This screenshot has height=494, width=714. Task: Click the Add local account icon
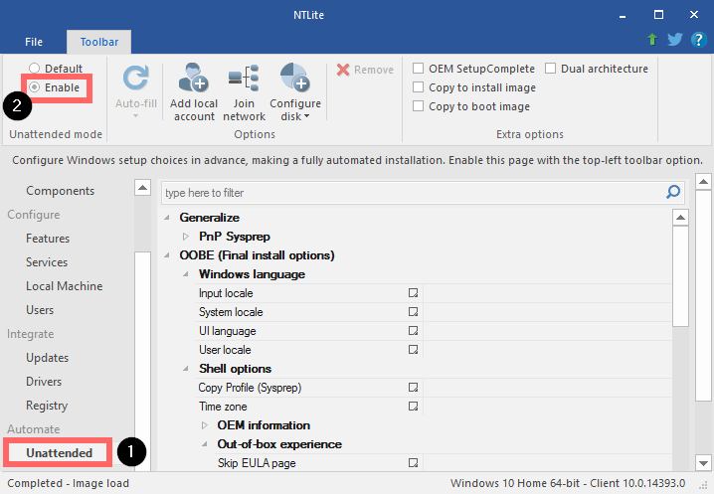point(194,78)
